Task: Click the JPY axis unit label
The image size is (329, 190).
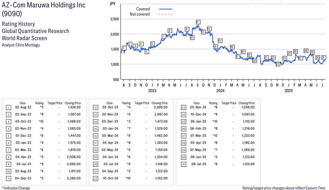Action: pyautogui.click(x=112, y=4)
